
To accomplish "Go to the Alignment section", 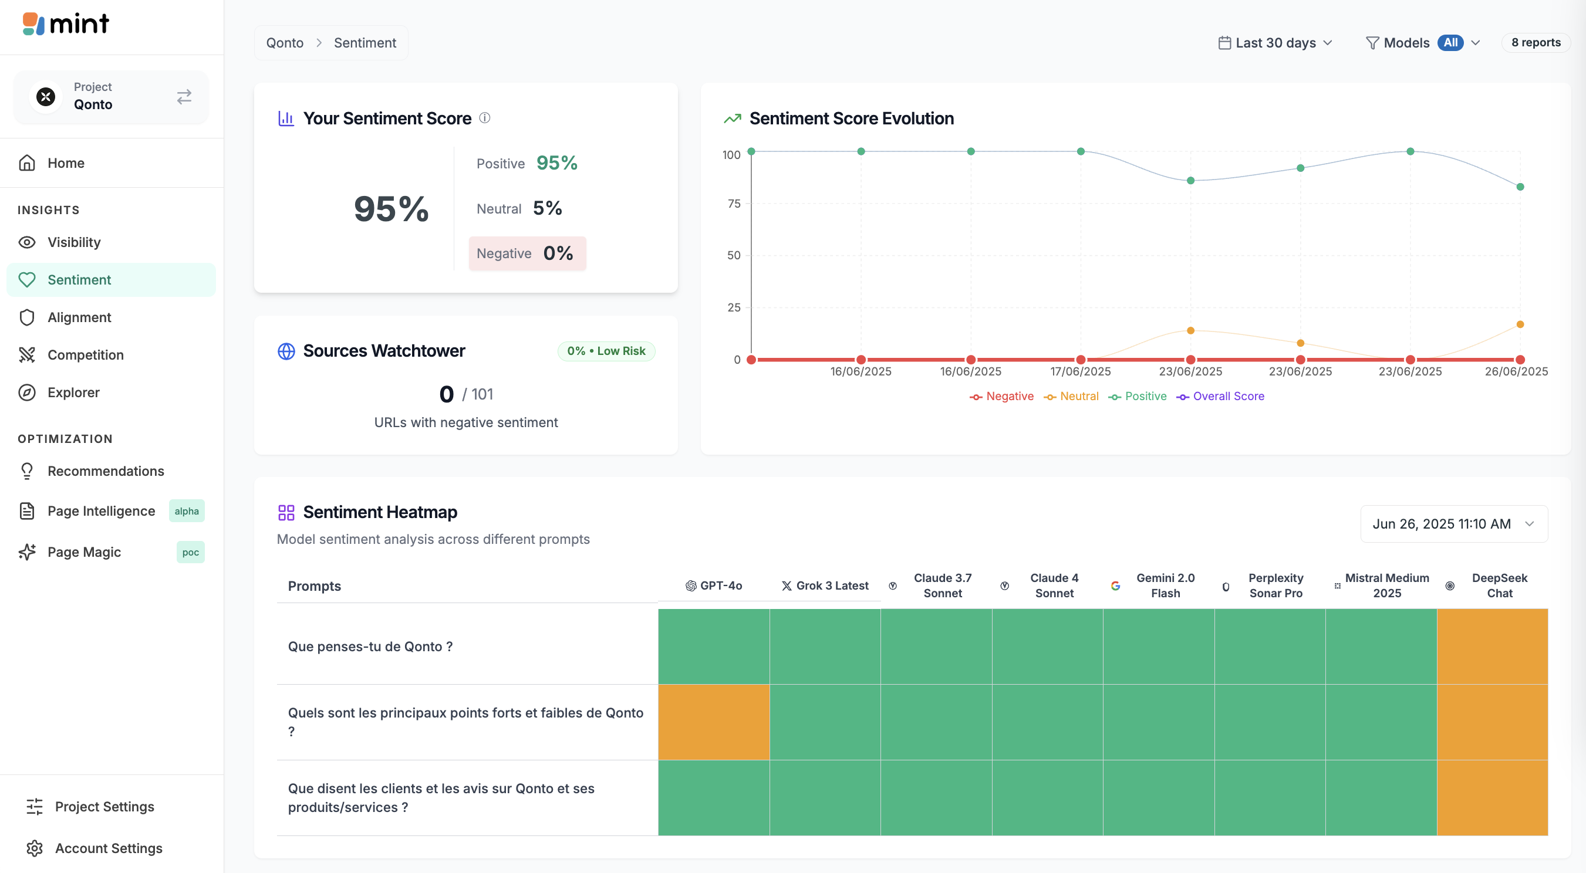I will [79, 317].
